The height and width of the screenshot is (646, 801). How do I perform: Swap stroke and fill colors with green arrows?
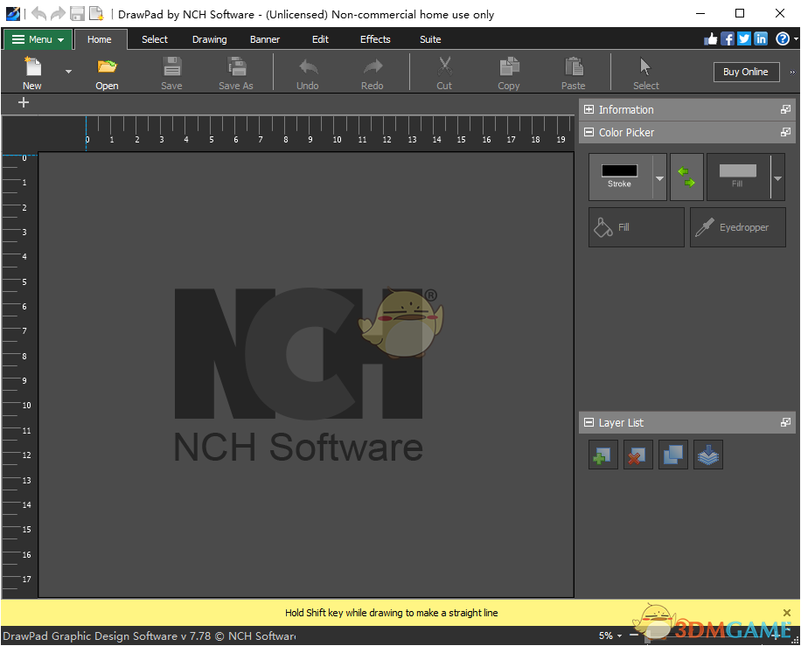(x=686, y=177)
